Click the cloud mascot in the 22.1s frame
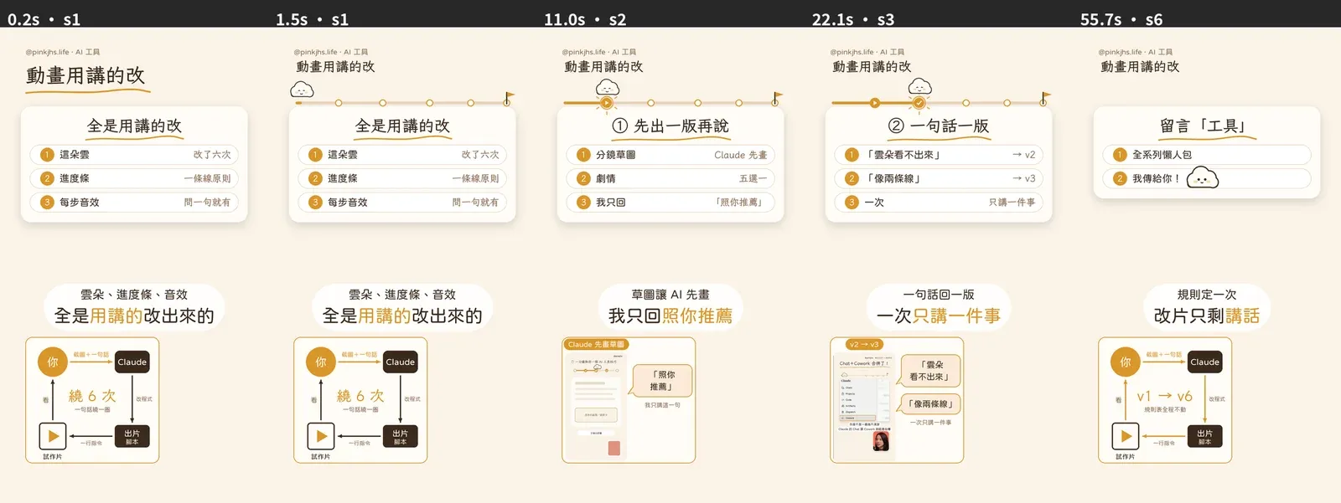 (x=920, y=87)
